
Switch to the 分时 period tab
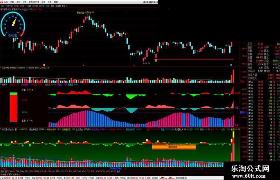point(2,6)
